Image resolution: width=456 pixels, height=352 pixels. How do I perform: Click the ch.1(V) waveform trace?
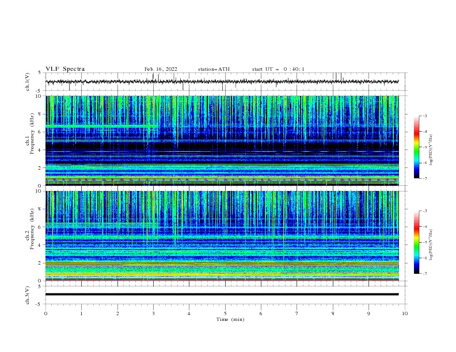[222, 82]
